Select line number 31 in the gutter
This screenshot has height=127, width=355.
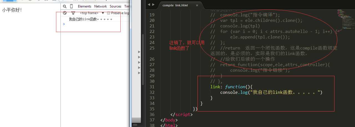coord(152,87)
